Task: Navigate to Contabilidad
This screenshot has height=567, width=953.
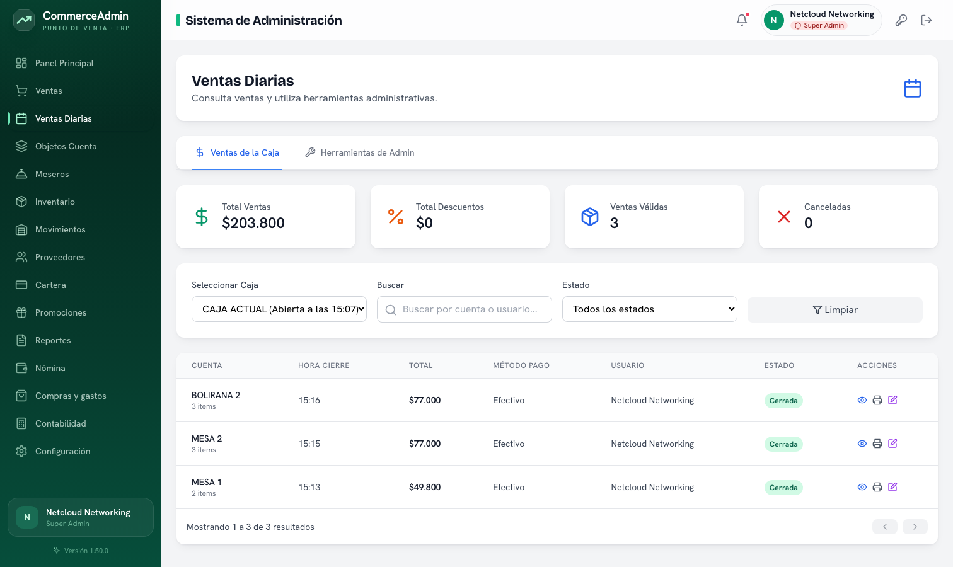Action: coord(81,423)
